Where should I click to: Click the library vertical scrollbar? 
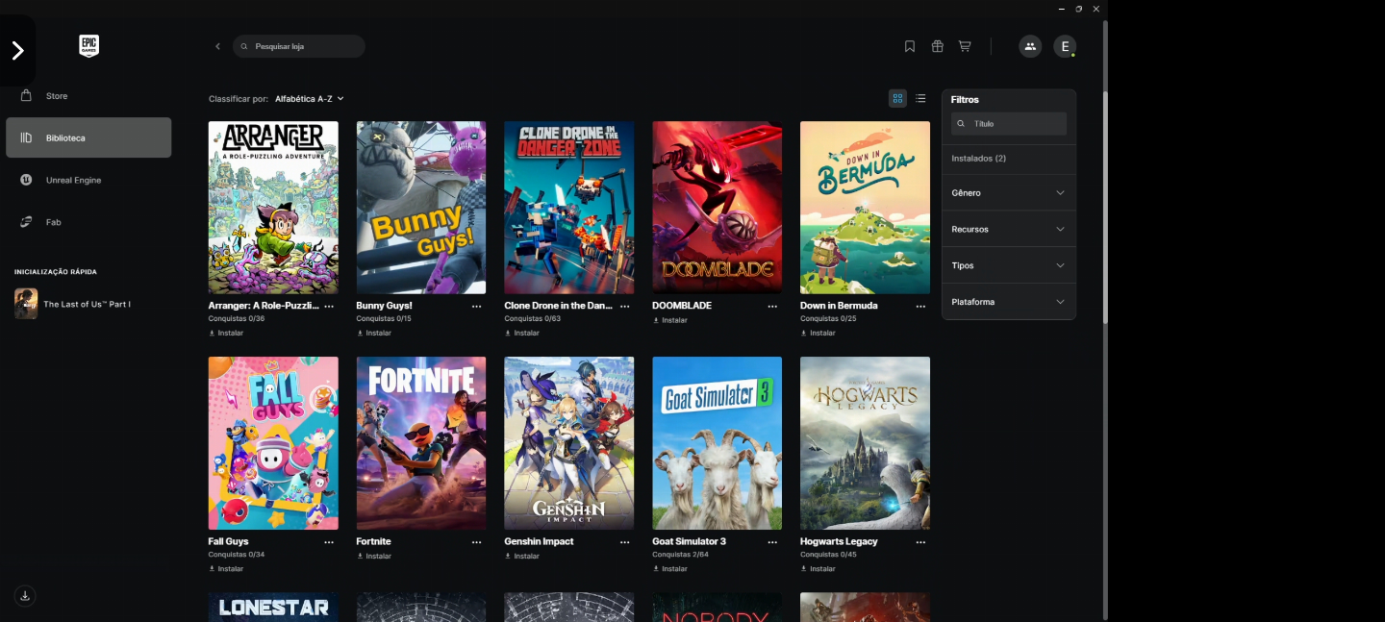[x=1105, y=207]
